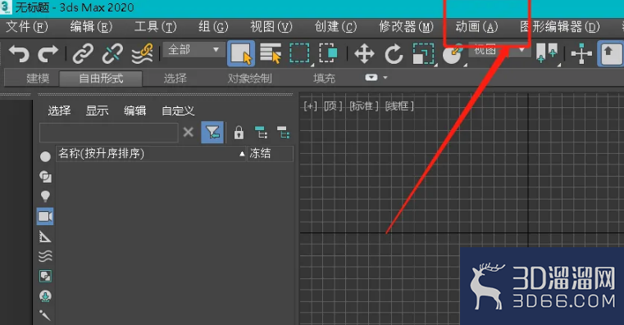Open the 组(G) menu

[213, 27]
